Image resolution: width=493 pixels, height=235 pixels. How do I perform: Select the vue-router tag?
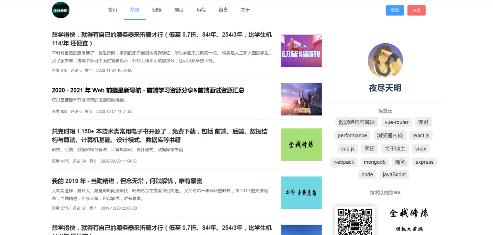(x=397, y=122)
